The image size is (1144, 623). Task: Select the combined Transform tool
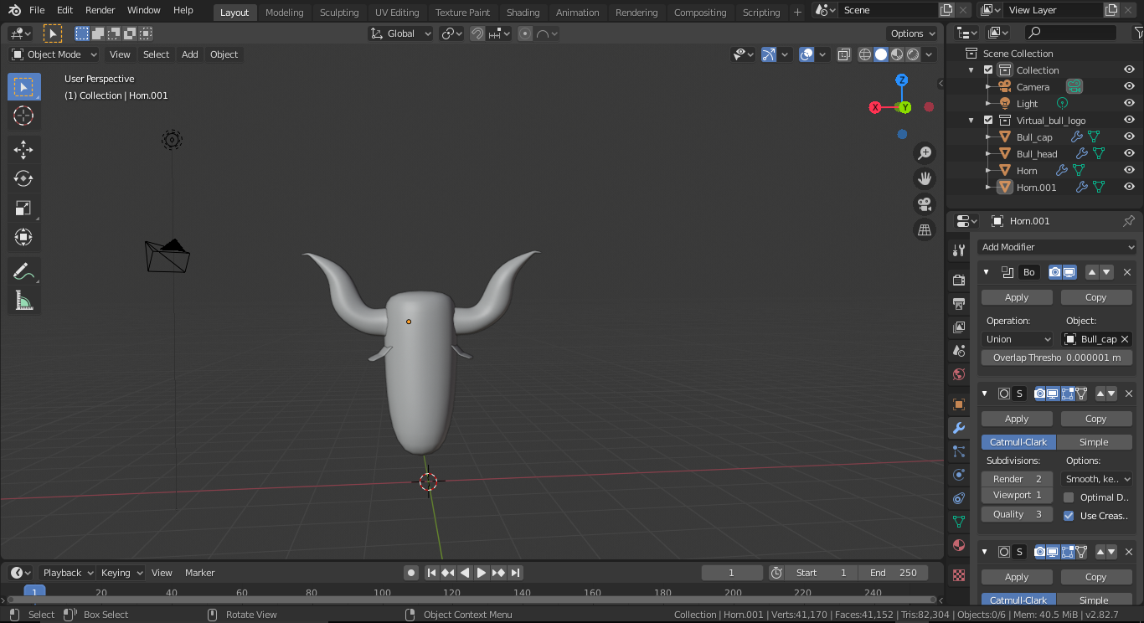(x=24, y=237)
